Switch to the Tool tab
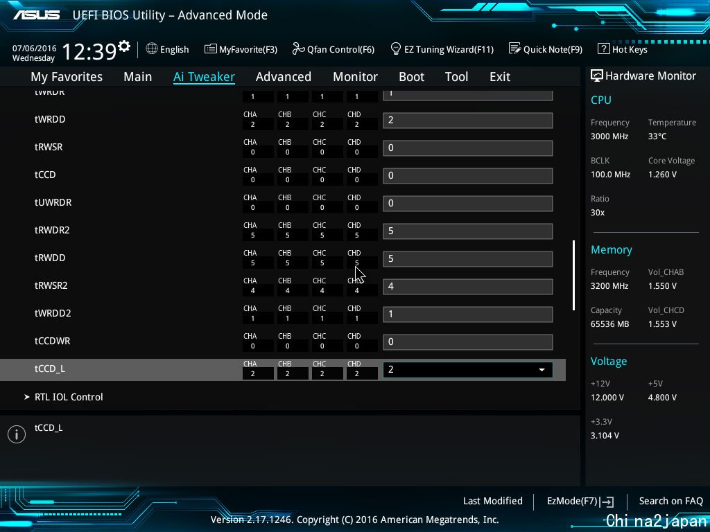The width and height of the screenshot is (710, 532). tap(456, 76)
